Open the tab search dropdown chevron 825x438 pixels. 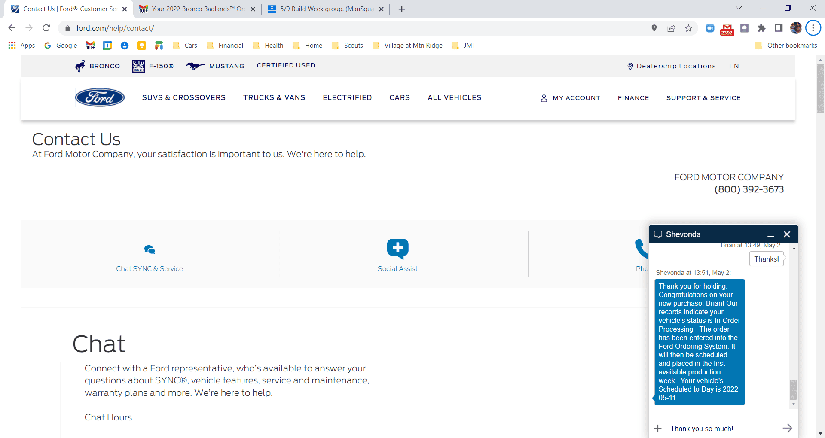[739, 8]
